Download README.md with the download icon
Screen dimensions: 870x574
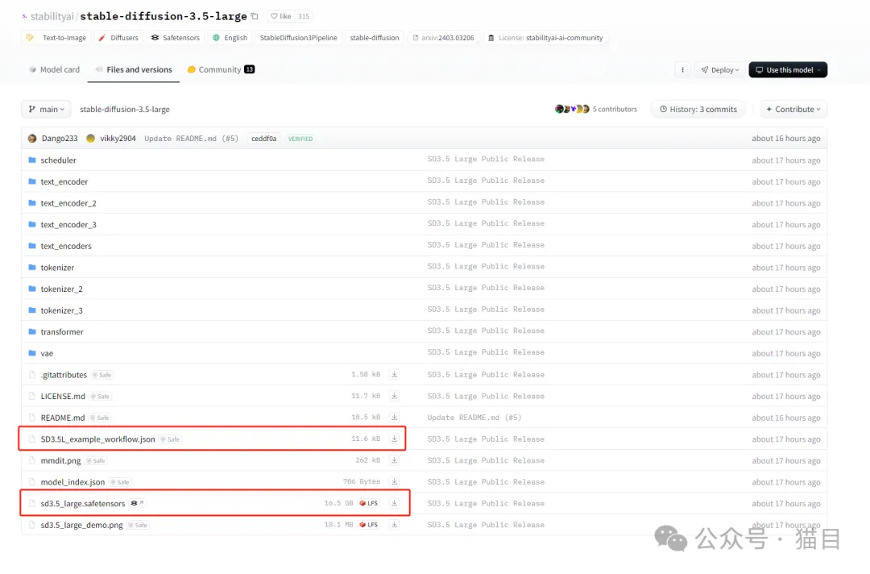pyautogui.click(x=394, y=417)
